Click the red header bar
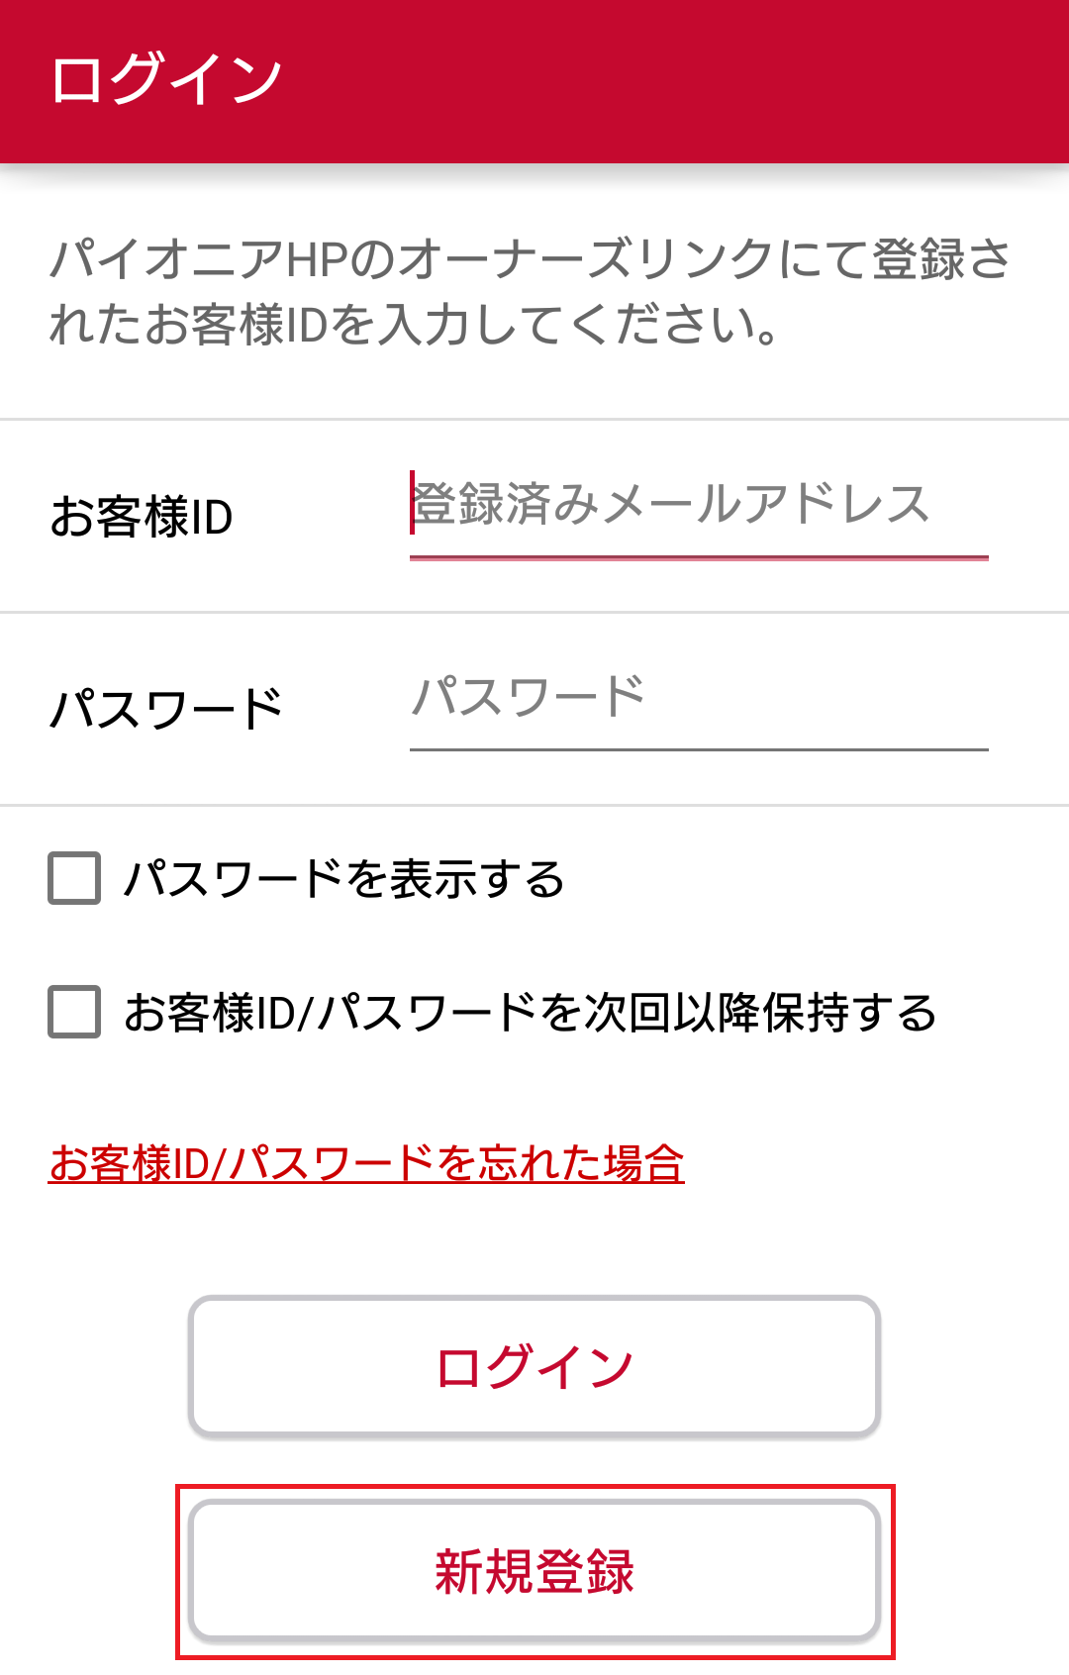This screenshot has height=1675, width=1069. 534,81
